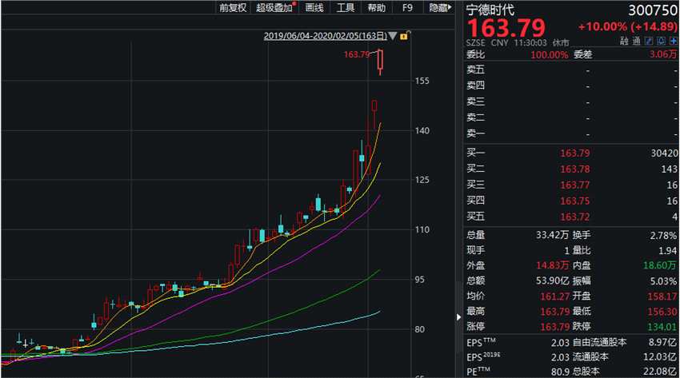Click the SZSE exchange label
Screen dimensions: 680x378
click(476, 43)
